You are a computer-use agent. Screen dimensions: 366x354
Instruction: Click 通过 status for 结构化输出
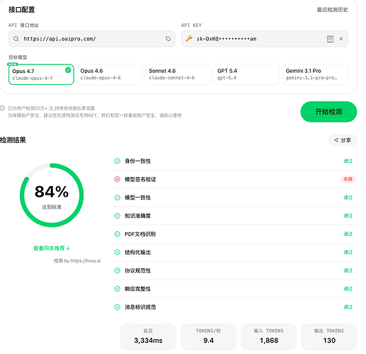click(348, 252)
